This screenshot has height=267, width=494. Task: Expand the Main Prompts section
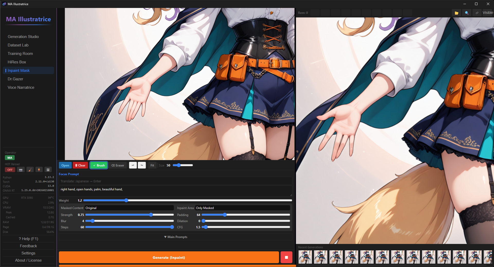point(175,237)
